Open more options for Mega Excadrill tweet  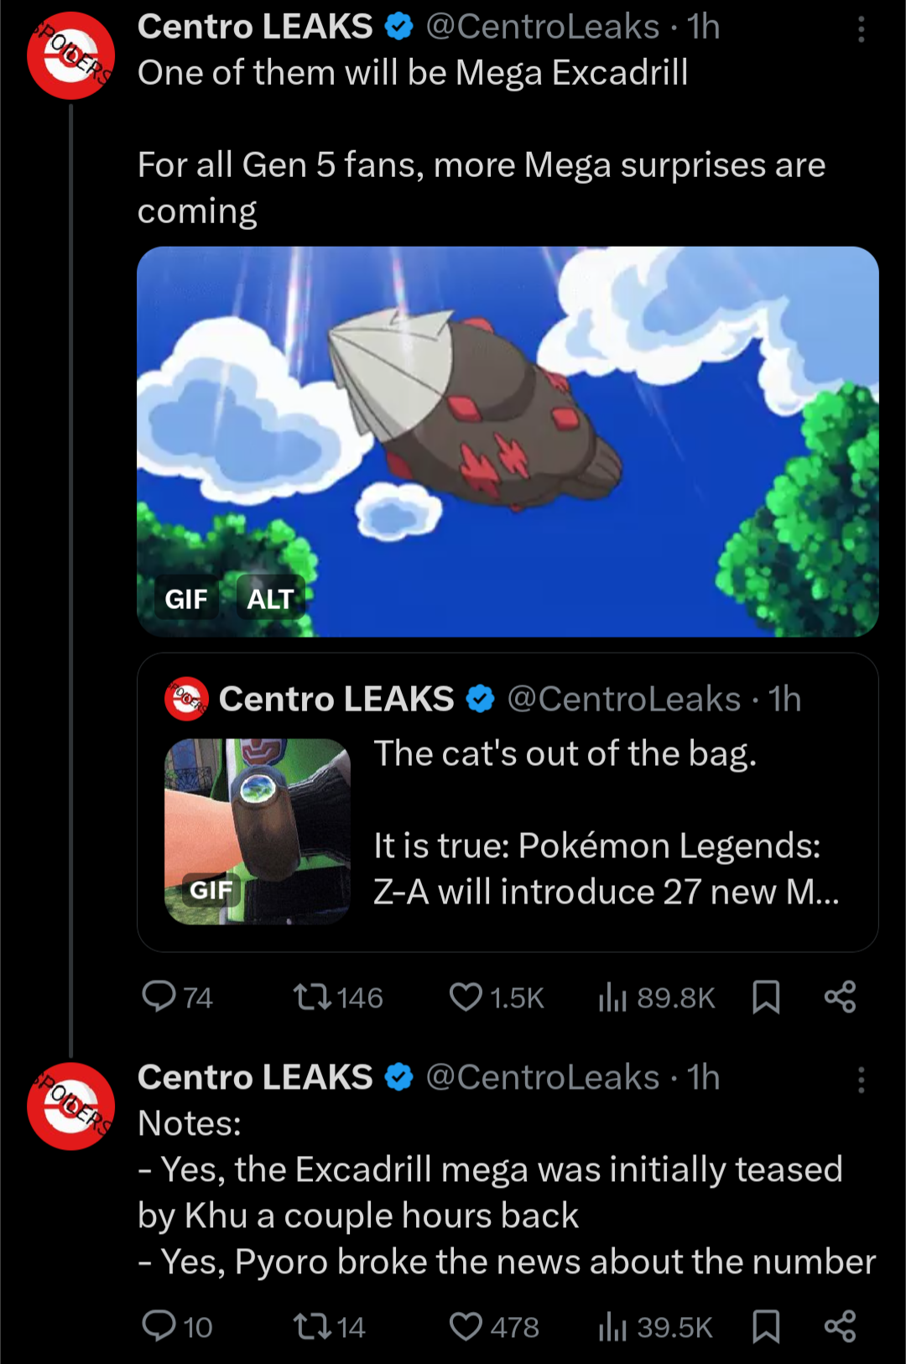[861, 30]
